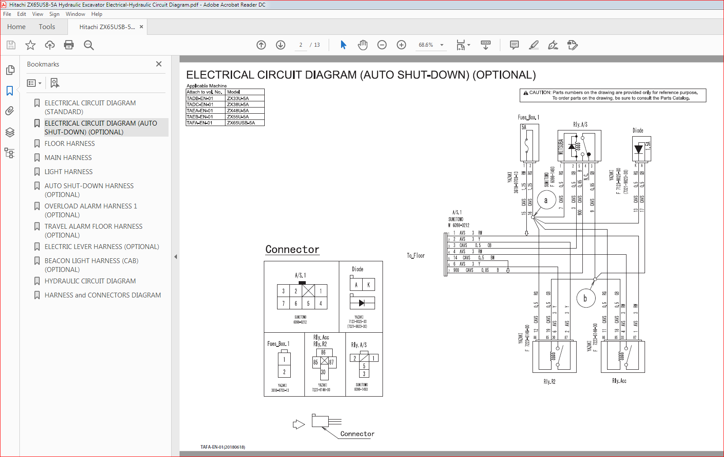Viewport: 724px width, 457px height.
Task: Click the find current bookmark icon
Action: tap(55, 83)
